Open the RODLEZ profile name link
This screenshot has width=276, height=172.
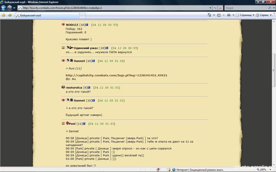click(x=72, y=25)
